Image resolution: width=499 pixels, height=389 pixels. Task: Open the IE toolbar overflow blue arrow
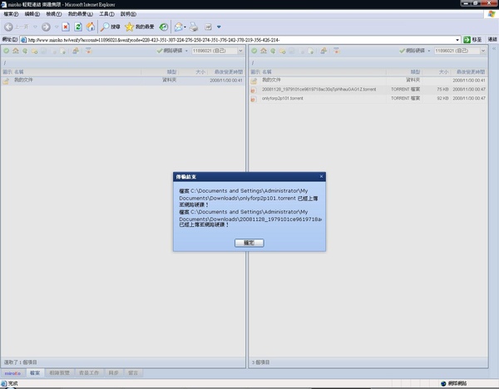(x=219, y=27)
